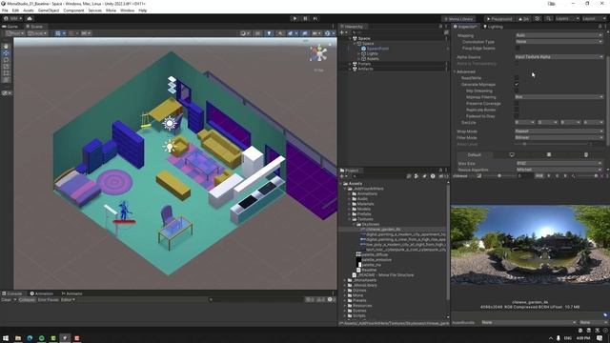Open the File menu
Screen dimensions: 610x343
[x=5, y=10]
